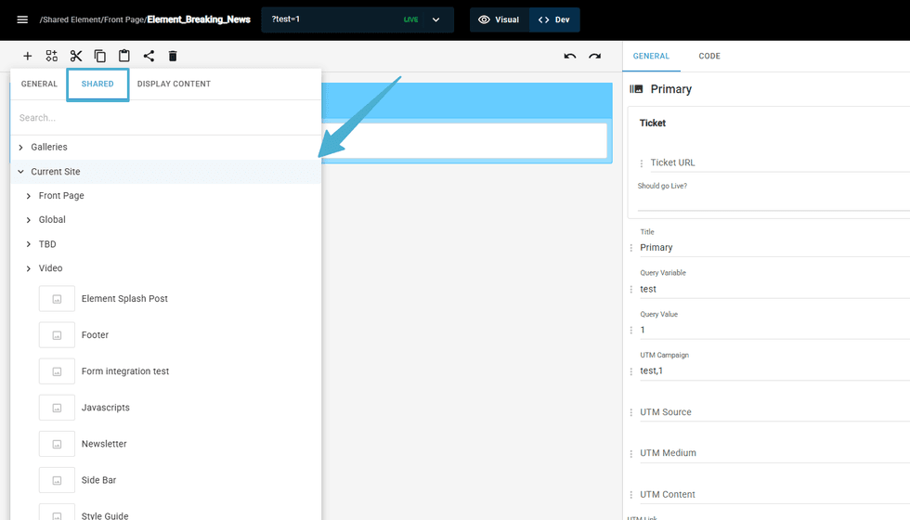
Task: Open the GENERAL tab in element picker
Action: point(39,84)
